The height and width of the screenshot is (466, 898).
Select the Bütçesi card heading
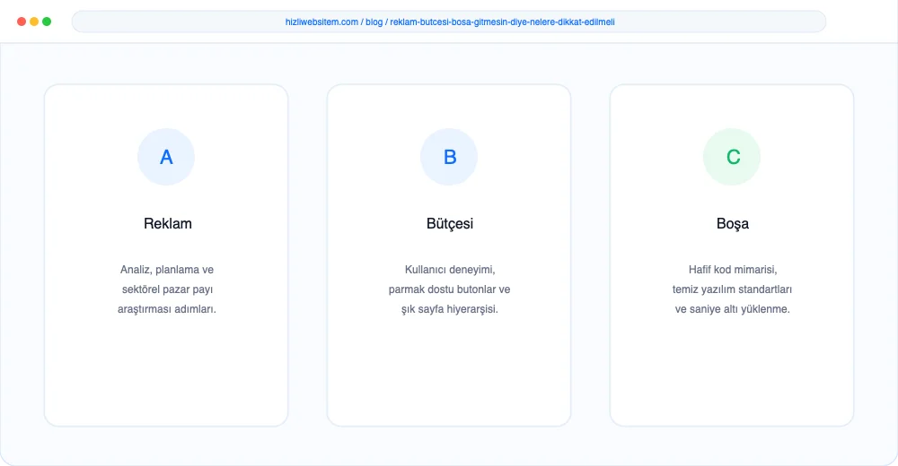(x=450, y=223)
